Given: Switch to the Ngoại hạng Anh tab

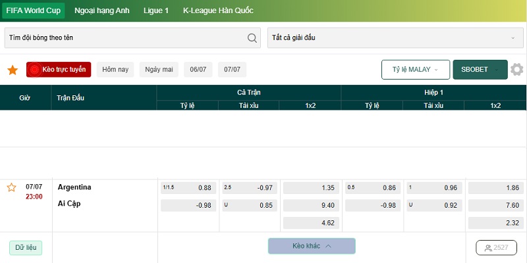Looking at the screenshot, I should (102, 11).
